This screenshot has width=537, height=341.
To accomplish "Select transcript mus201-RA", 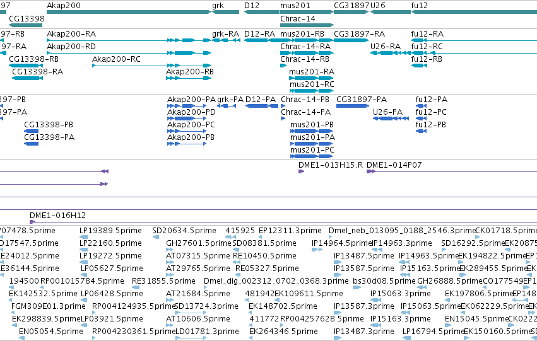I will [311, 78].
